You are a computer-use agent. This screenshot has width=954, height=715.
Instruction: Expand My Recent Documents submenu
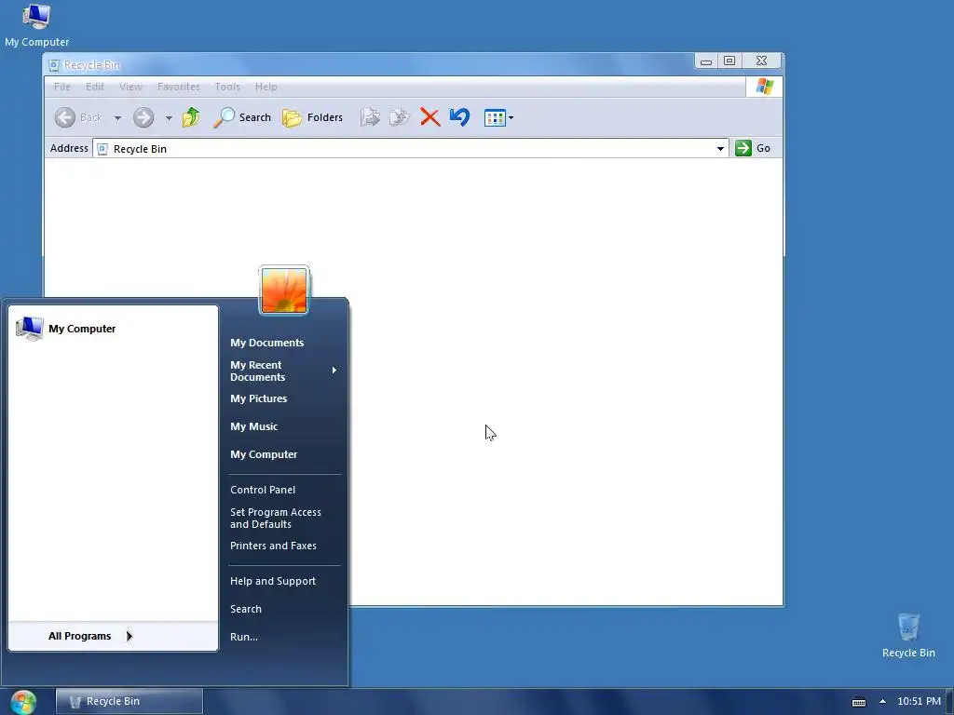tap(283, 371)
